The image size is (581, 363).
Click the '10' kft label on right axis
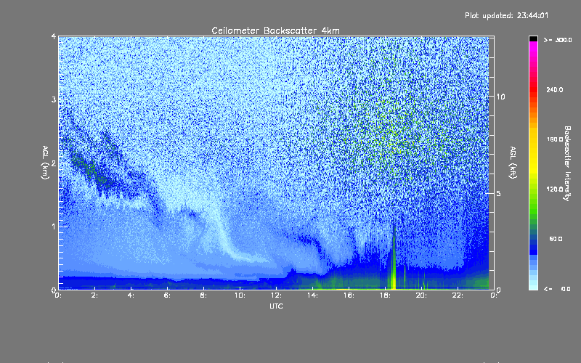(x=500, y=97)
